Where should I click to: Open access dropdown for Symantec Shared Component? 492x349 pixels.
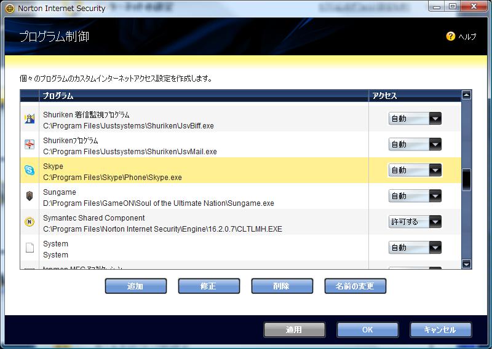(415, 222)
